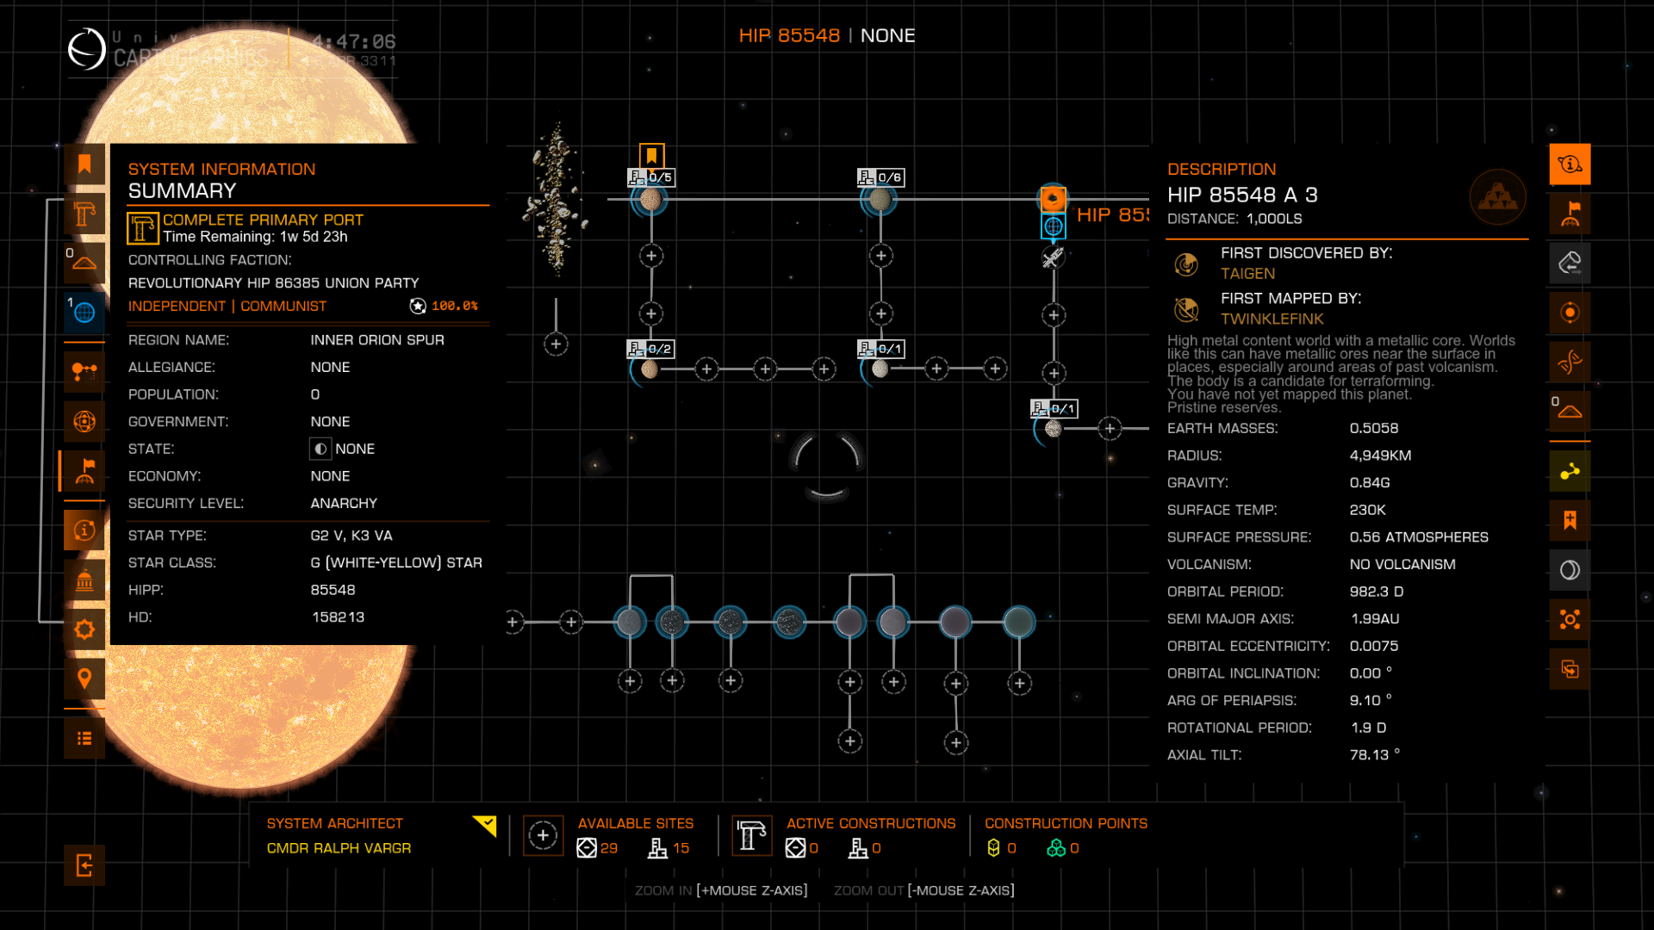1654x930 pixels.
Task: Click the First Mapped By globe icon
Action: pos(1186,309)
